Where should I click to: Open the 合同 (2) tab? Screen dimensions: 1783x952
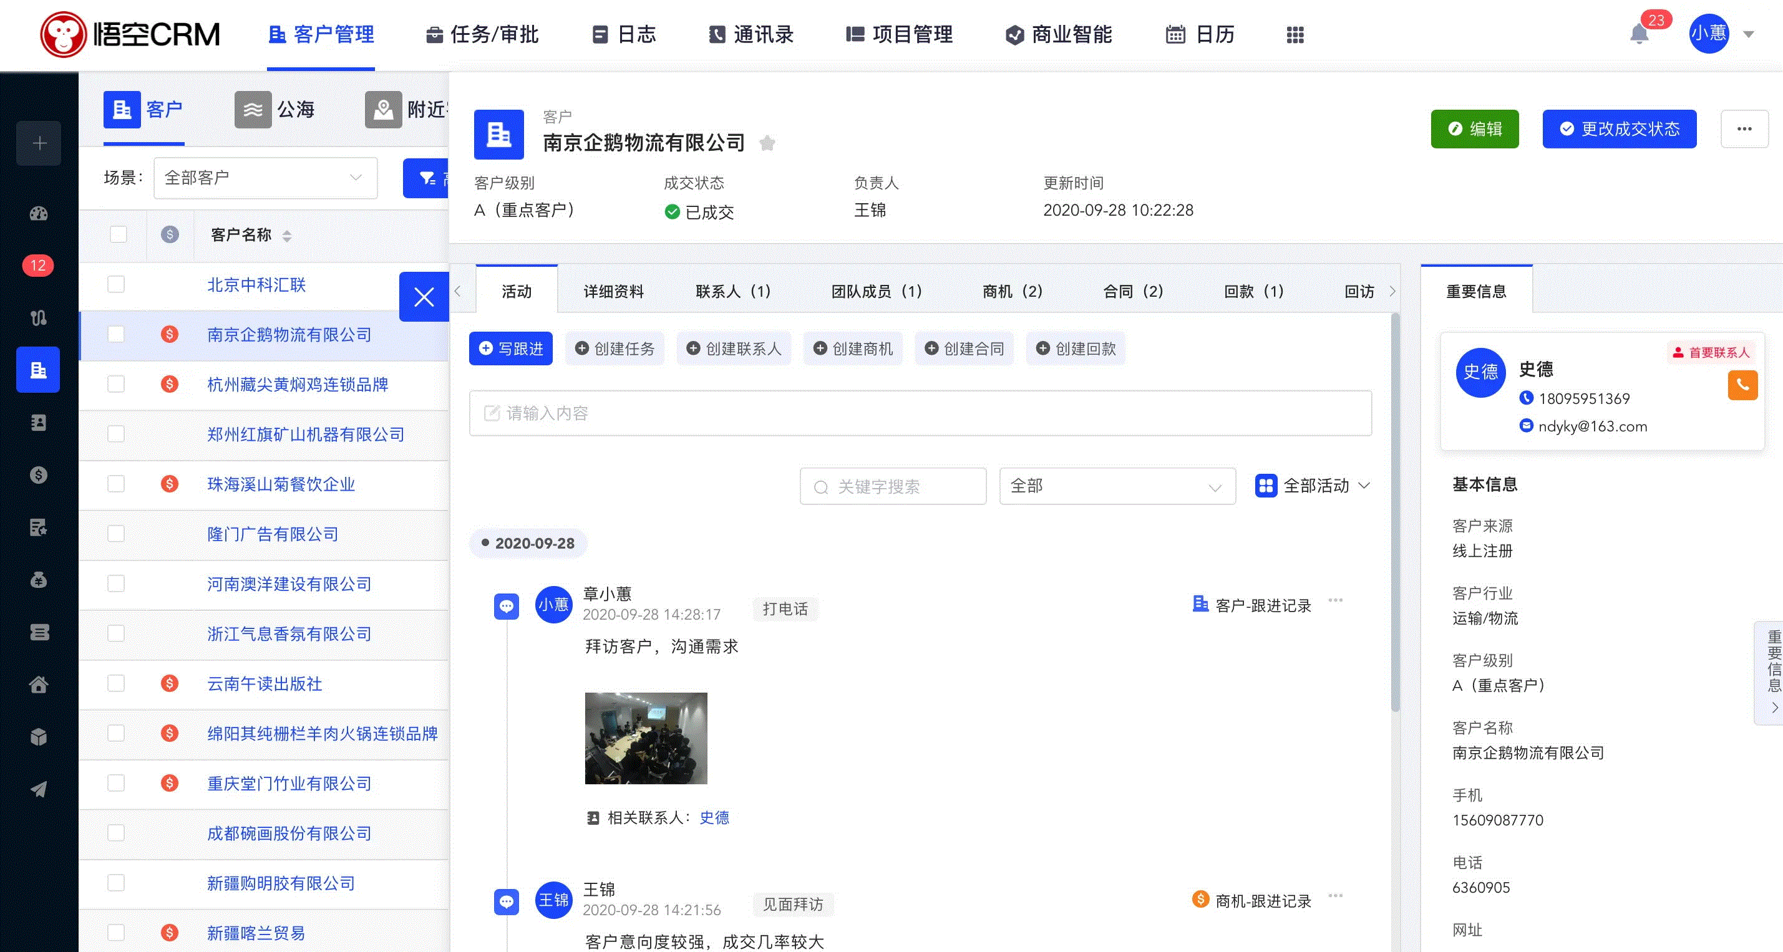coord(1132,291)
